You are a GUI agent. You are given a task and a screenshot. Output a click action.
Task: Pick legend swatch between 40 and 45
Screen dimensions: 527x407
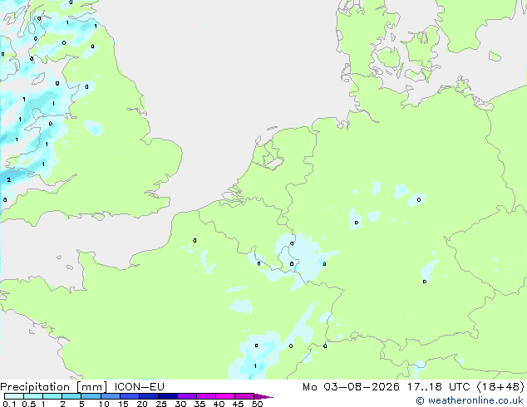pos(225,396)
